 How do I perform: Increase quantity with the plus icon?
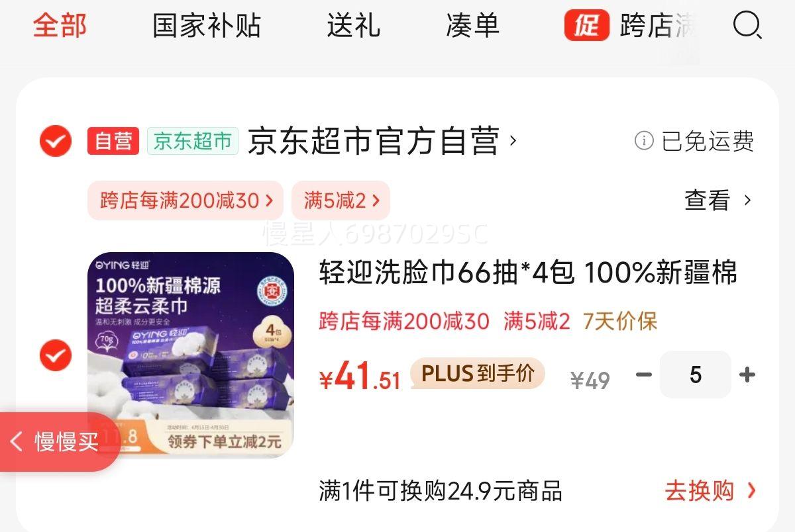747,375
